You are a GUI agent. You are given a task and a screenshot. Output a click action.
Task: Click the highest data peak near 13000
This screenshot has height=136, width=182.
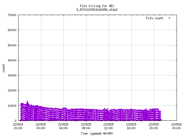[x=27, y=101]
